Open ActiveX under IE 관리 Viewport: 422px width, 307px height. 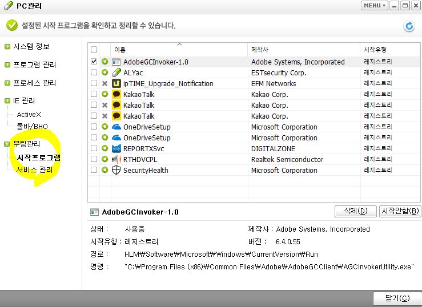tap(29, 115)
